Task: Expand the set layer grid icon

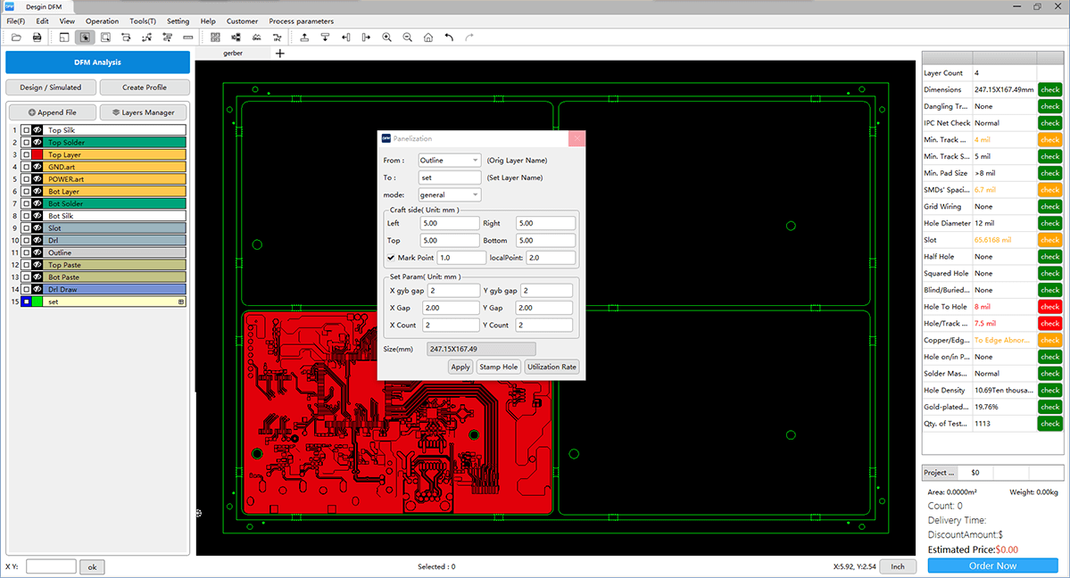Action: [181, 302]
